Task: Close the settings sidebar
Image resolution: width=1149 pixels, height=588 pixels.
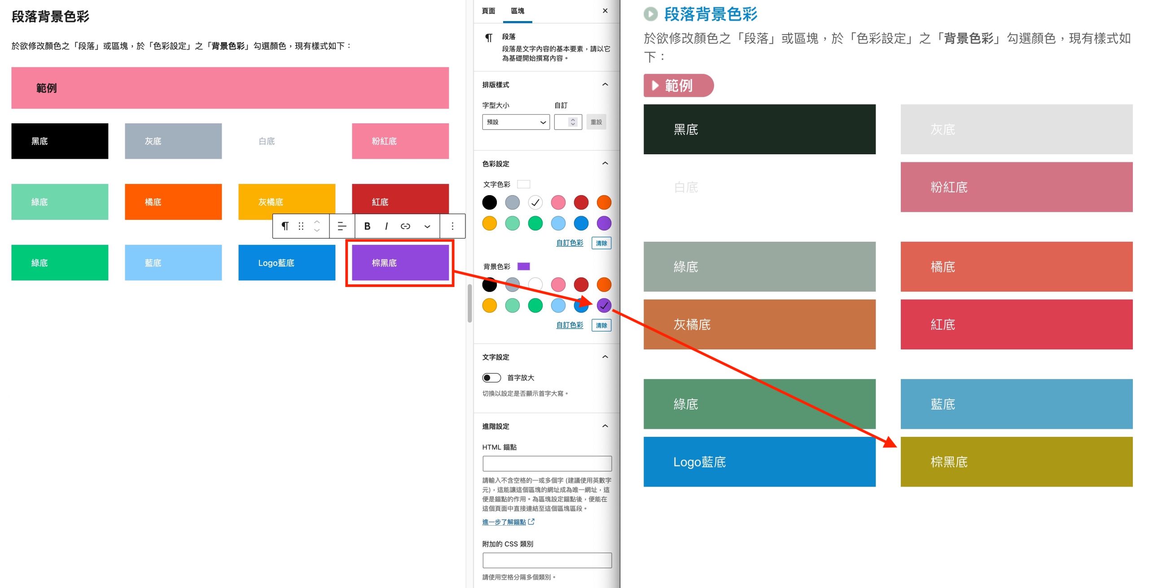Action: coord(605,11)
